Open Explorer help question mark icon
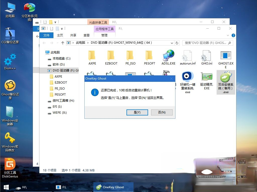 (x=233, y=35)
